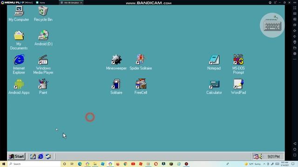
Task: Open the Windows notification center icon
Action: pos(293,164)
